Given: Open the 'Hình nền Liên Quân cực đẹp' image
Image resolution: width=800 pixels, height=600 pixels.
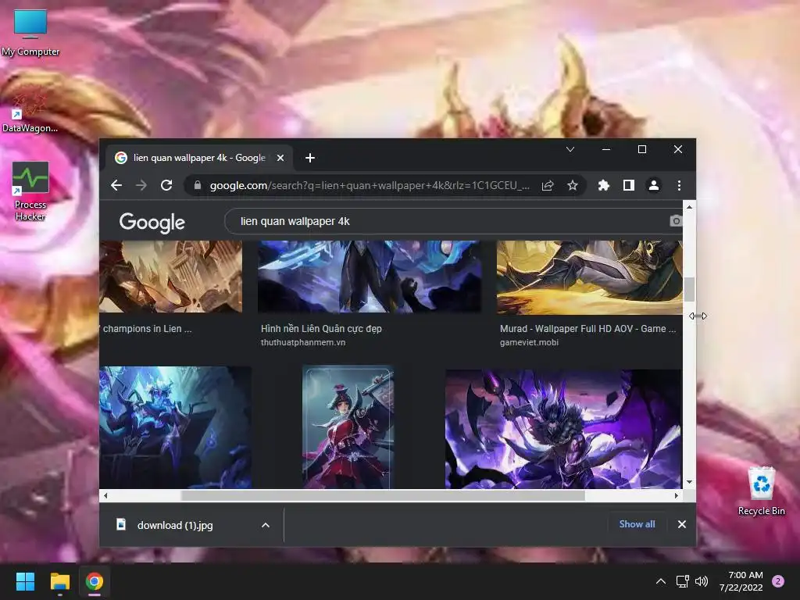Looking at the screenshot, I should pos(370,277).
